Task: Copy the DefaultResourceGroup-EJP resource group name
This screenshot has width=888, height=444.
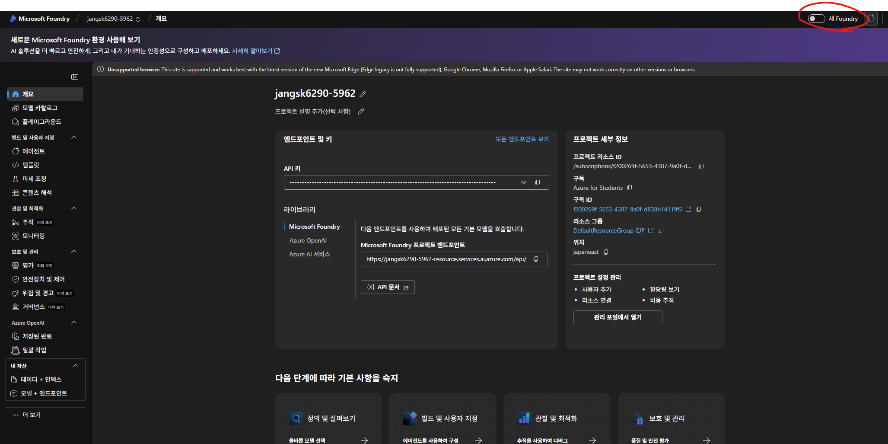Action: [x=661, y=230]
